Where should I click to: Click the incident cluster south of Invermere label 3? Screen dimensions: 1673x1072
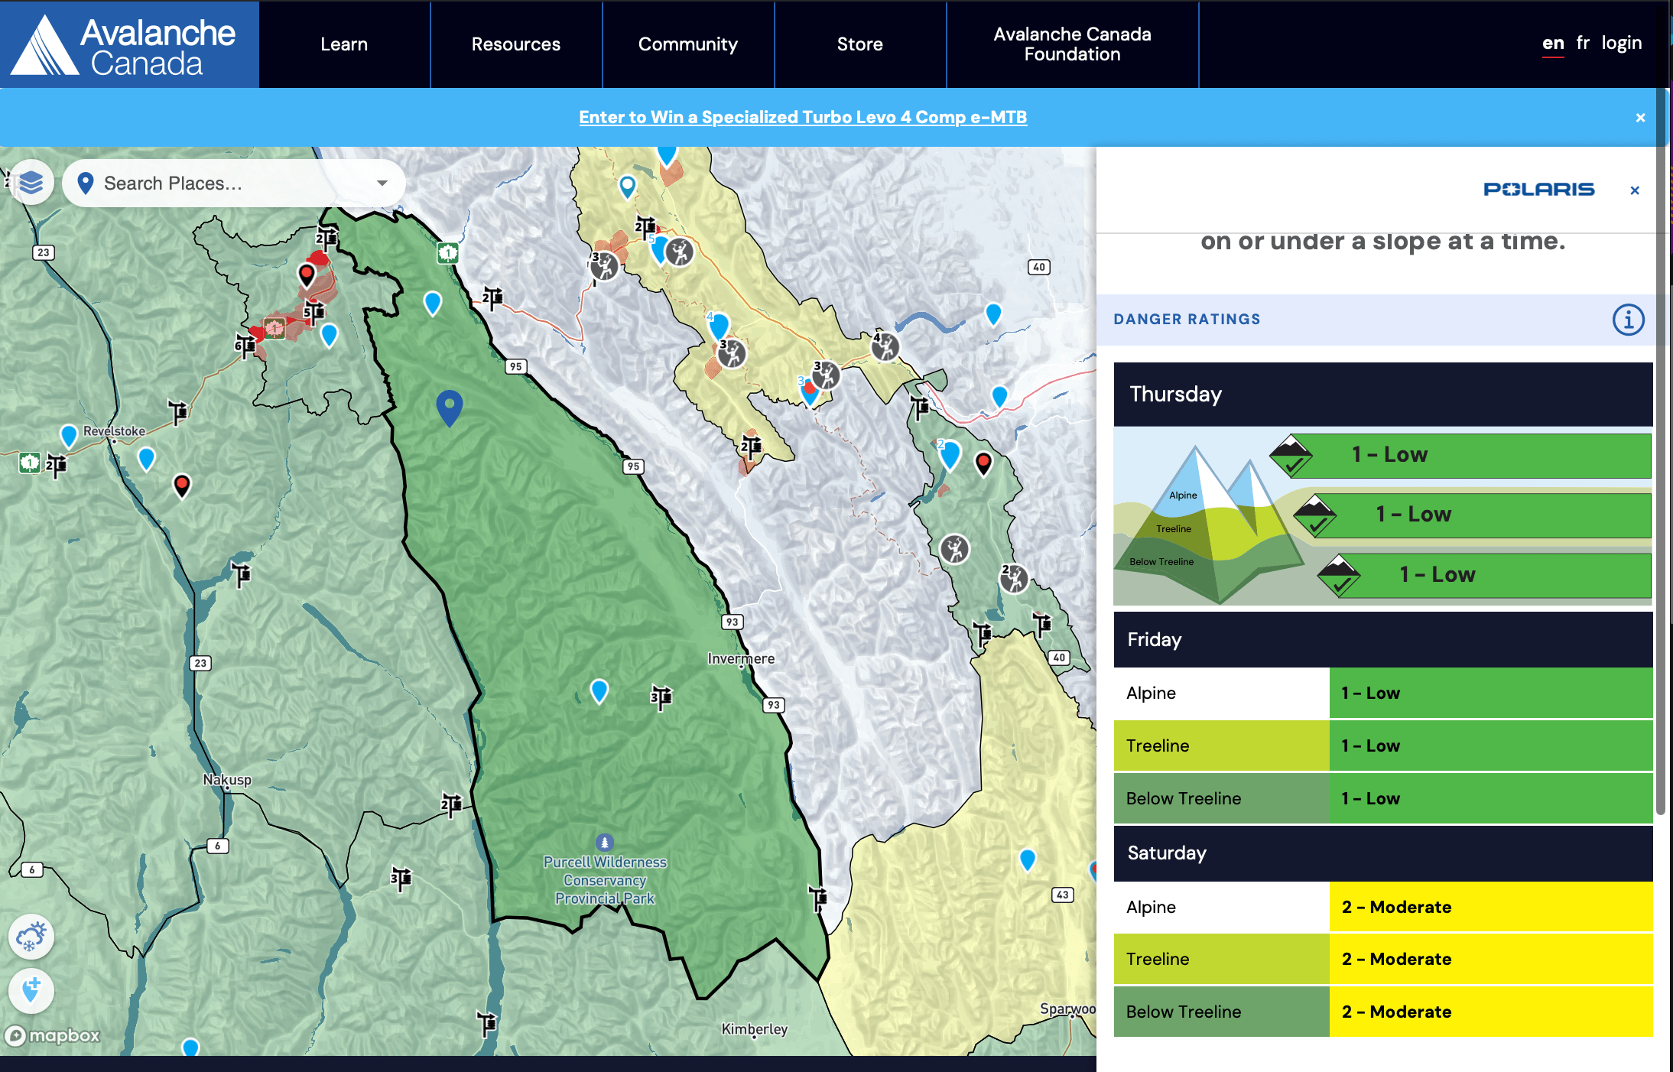click(661, 696)
